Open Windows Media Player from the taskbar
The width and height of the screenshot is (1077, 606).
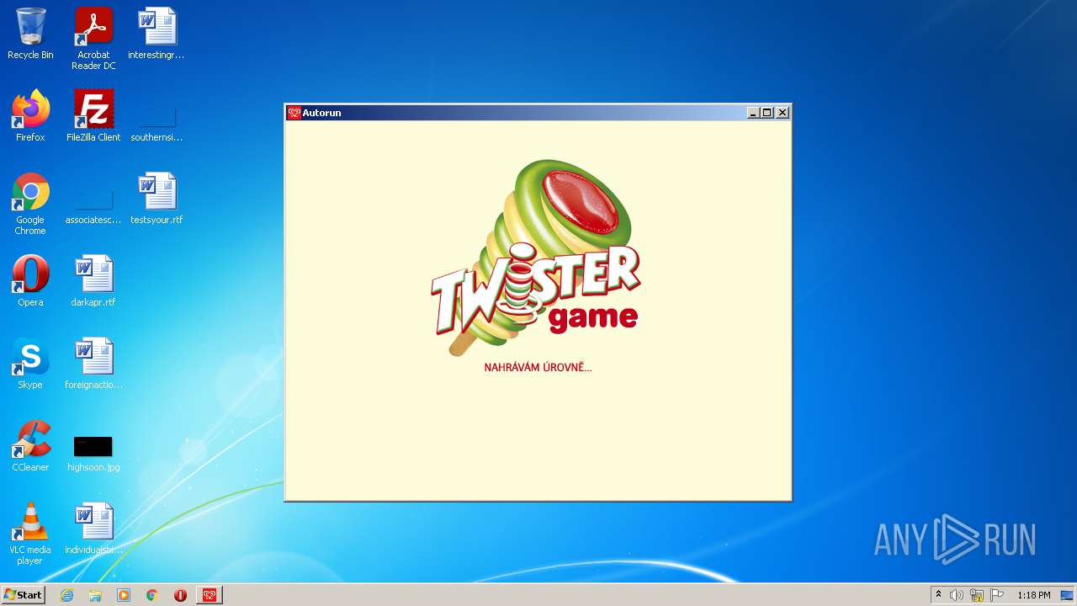[x=124, y=595]
